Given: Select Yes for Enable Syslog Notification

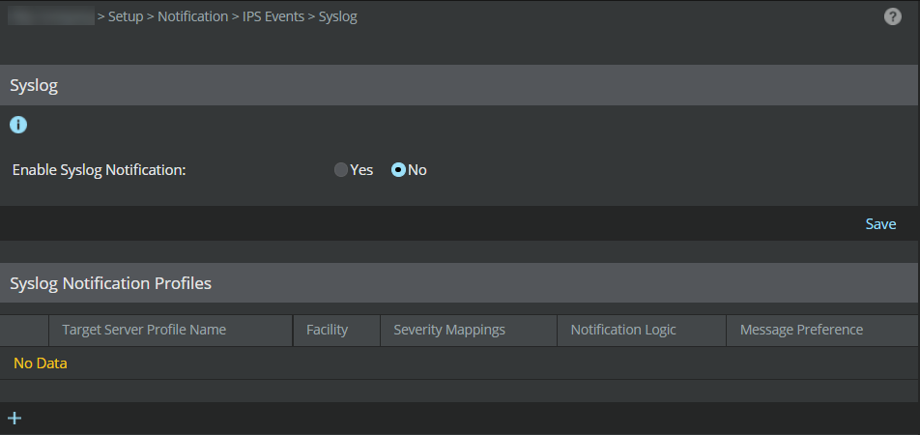Looking at the screenshot, I should tap(341, 170).
